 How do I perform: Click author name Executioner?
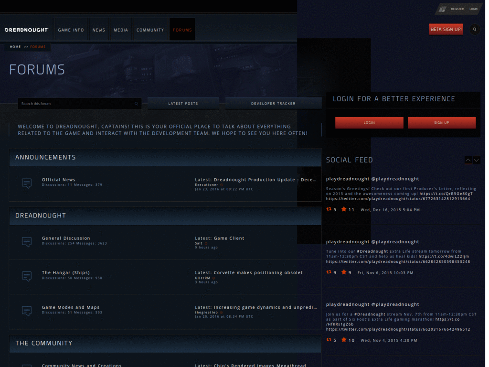point(206,185)
